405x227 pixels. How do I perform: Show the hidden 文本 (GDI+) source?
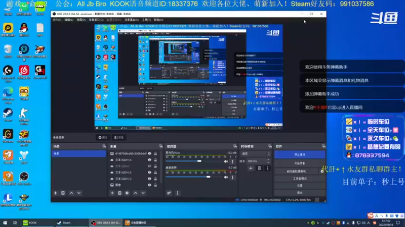149,166
